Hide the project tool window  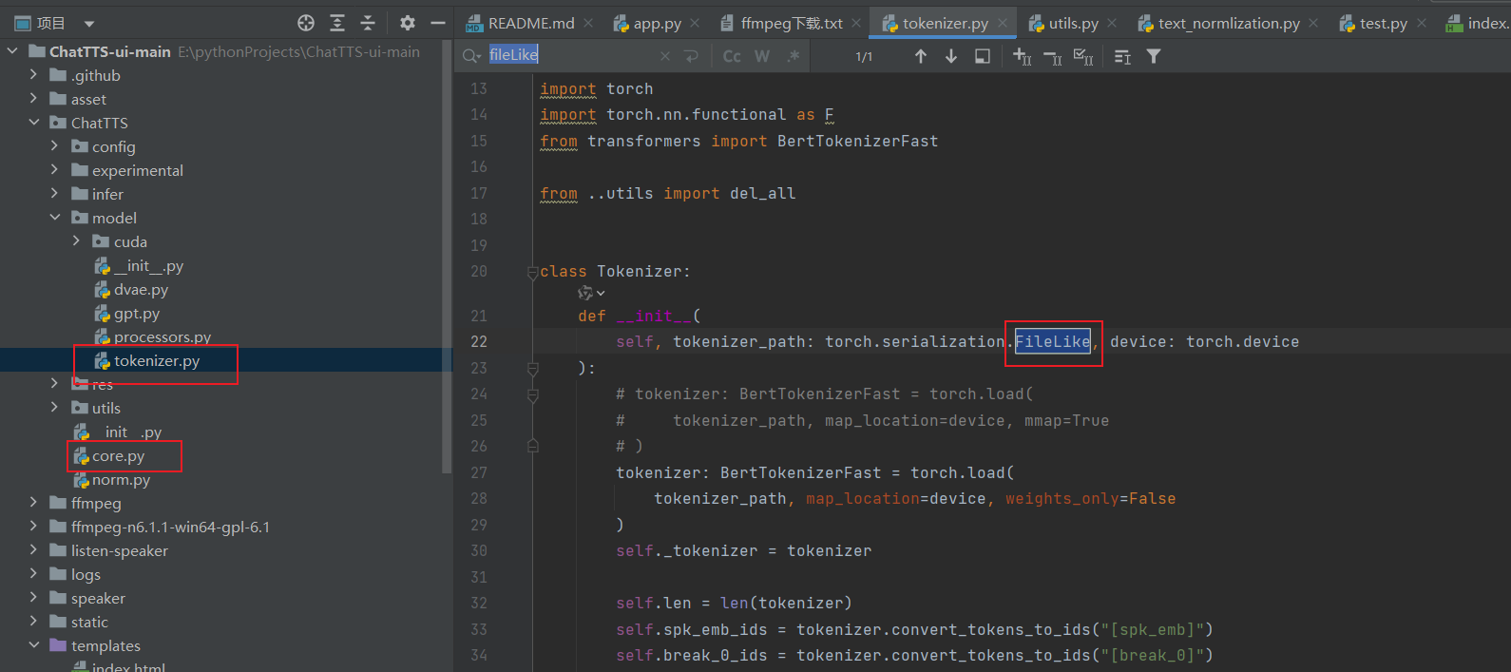click(x=438, y=23)
